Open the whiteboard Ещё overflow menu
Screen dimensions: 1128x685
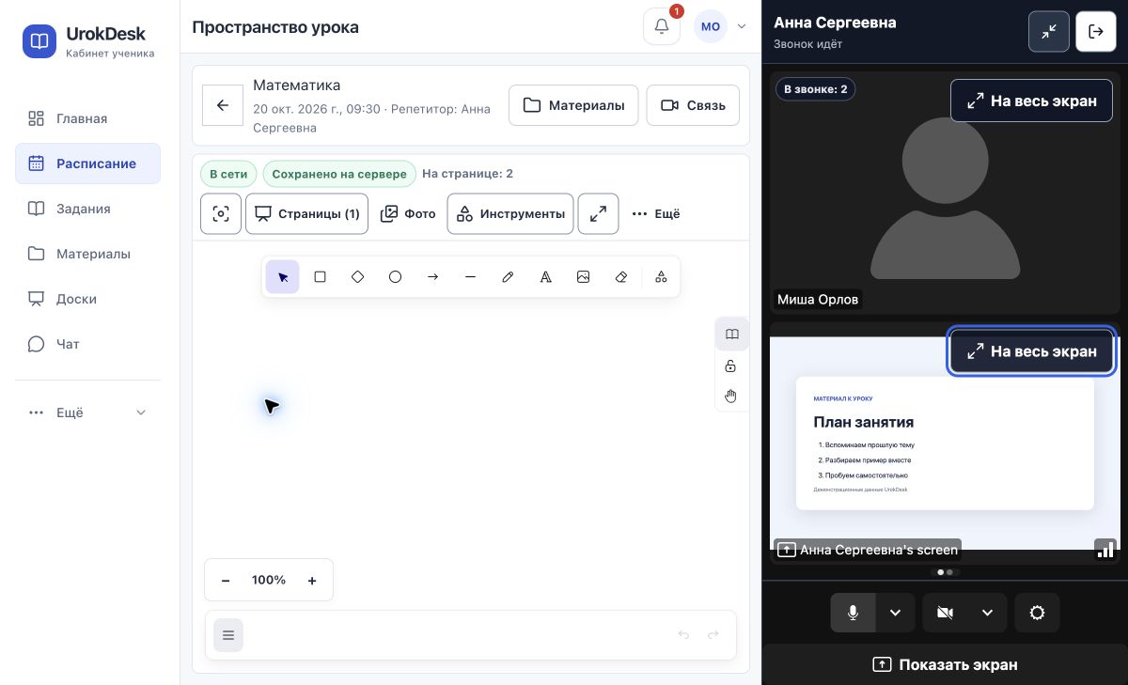[x=655, y=214]
